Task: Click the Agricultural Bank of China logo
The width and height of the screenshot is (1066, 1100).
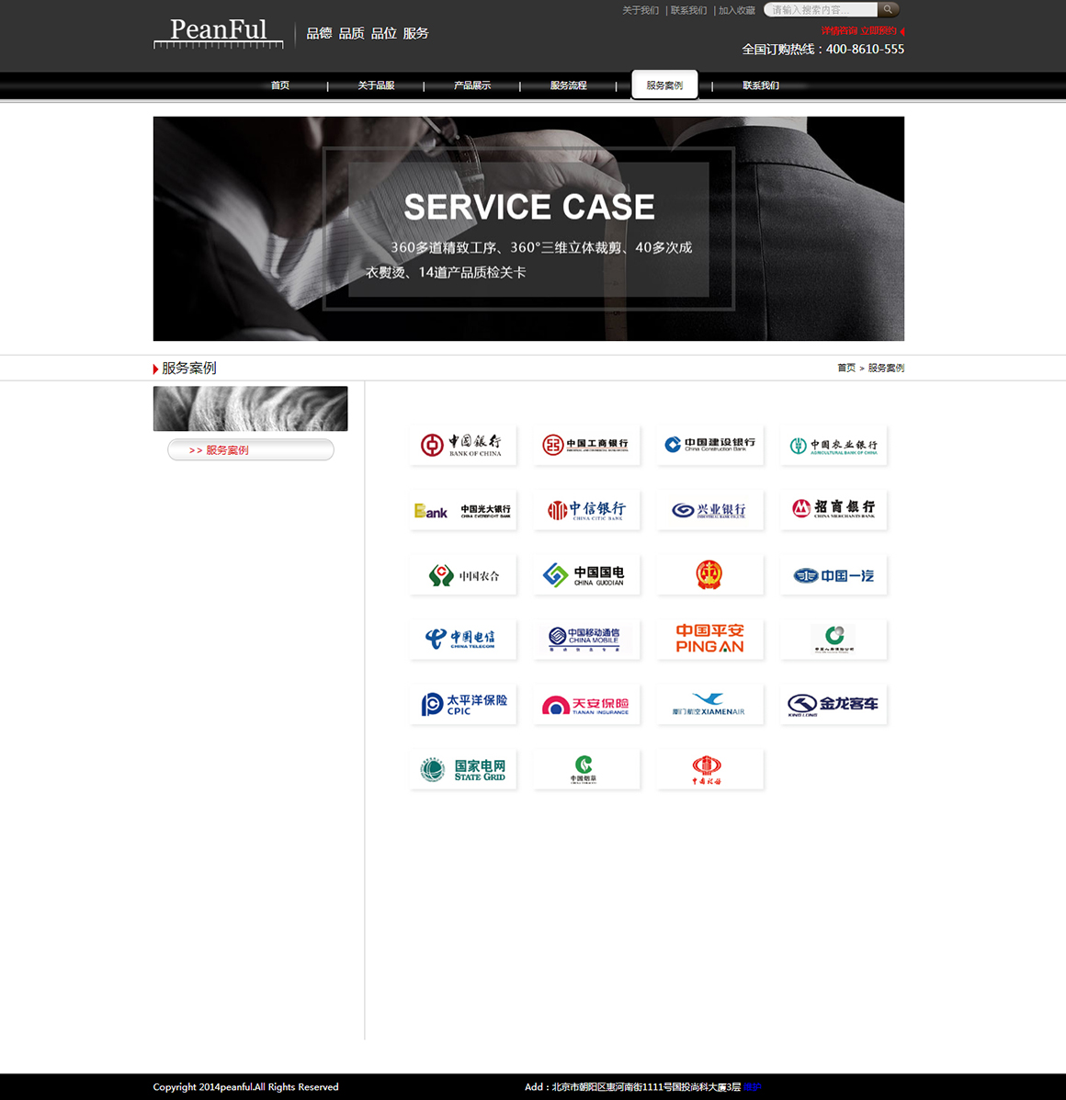Action: coord(834,445)
